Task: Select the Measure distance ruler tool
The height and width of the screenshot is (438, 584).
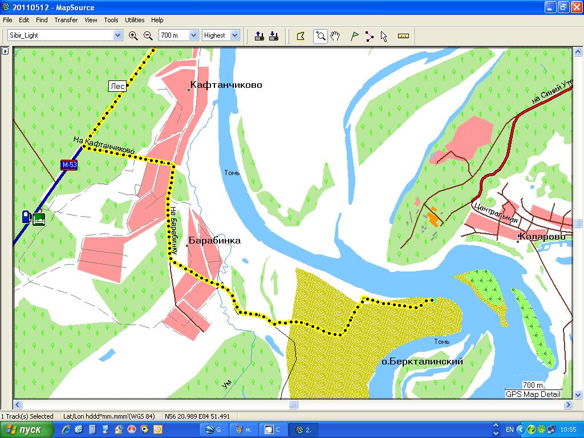Action: (404, 35)
